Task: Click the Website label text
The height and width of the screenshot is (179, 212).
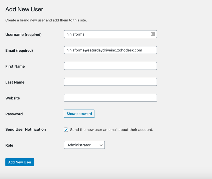Action: point(13,98)
